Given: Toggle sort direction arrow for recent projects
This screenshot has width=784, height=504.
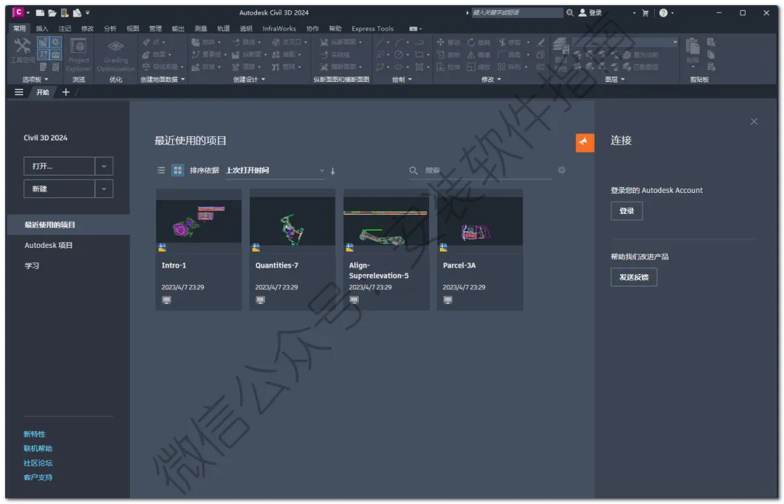Looking at the screenshot, I should pos(332,171).
